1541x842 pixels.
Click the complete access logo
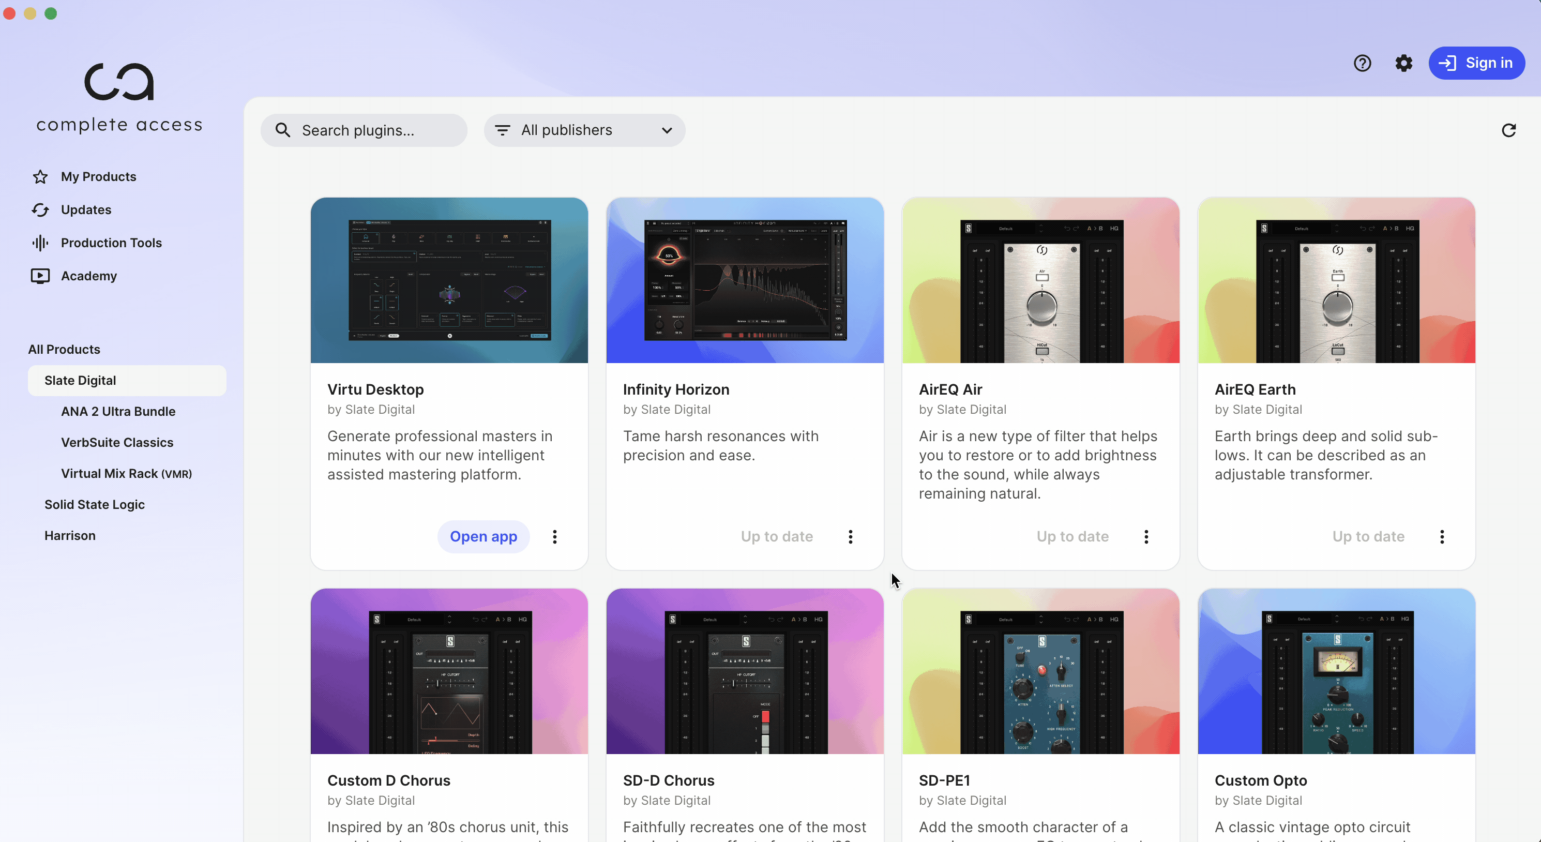coord(119,98)
